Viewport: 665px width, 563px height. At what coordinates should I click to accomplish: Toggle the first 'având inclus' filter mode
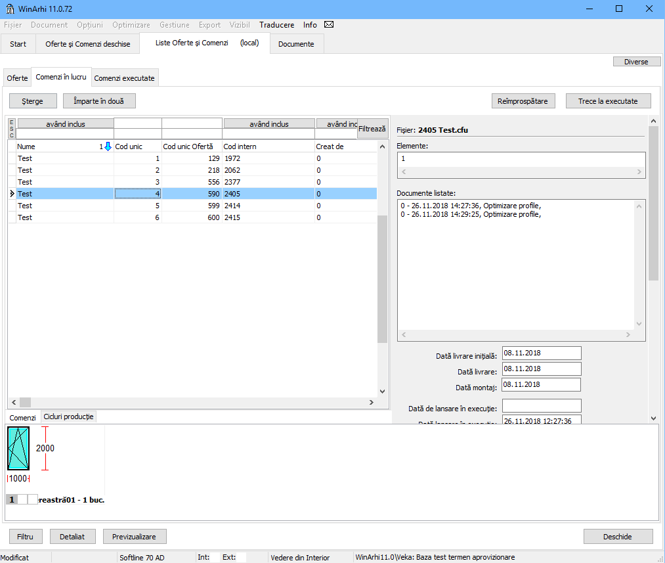click(x=66, y=124)
